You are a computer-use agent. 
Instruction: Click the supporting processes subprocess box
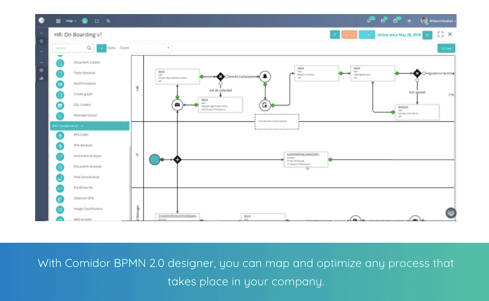tap(306, 160)
